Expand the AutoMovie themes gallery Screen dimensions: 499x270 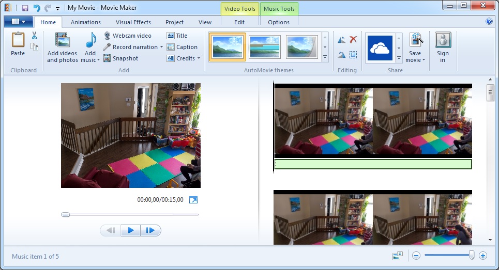click(325, 57)
